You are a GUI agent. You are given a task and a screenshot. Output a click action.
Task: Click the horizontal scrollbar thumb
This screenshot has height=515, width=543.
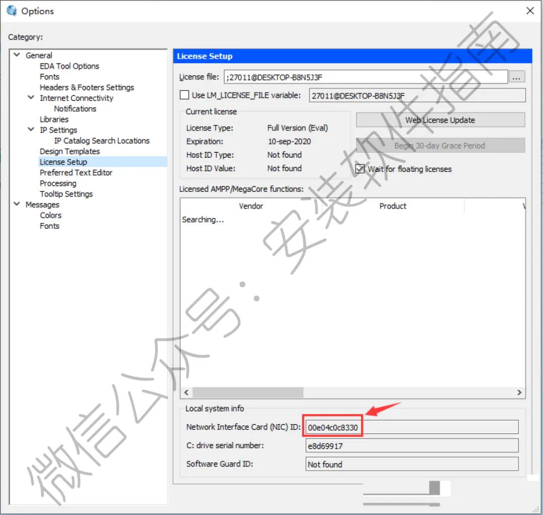tap(247, 392)
